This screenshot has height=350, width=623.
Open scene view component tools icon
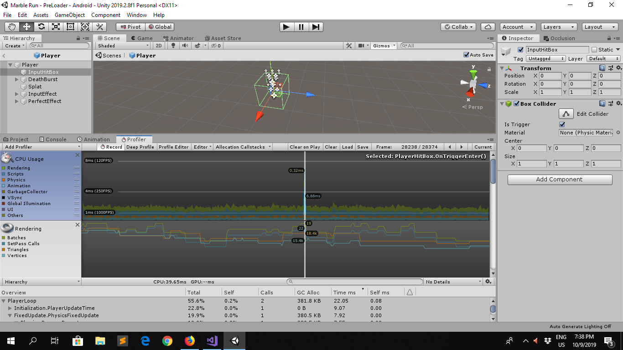tap(349, 46)
